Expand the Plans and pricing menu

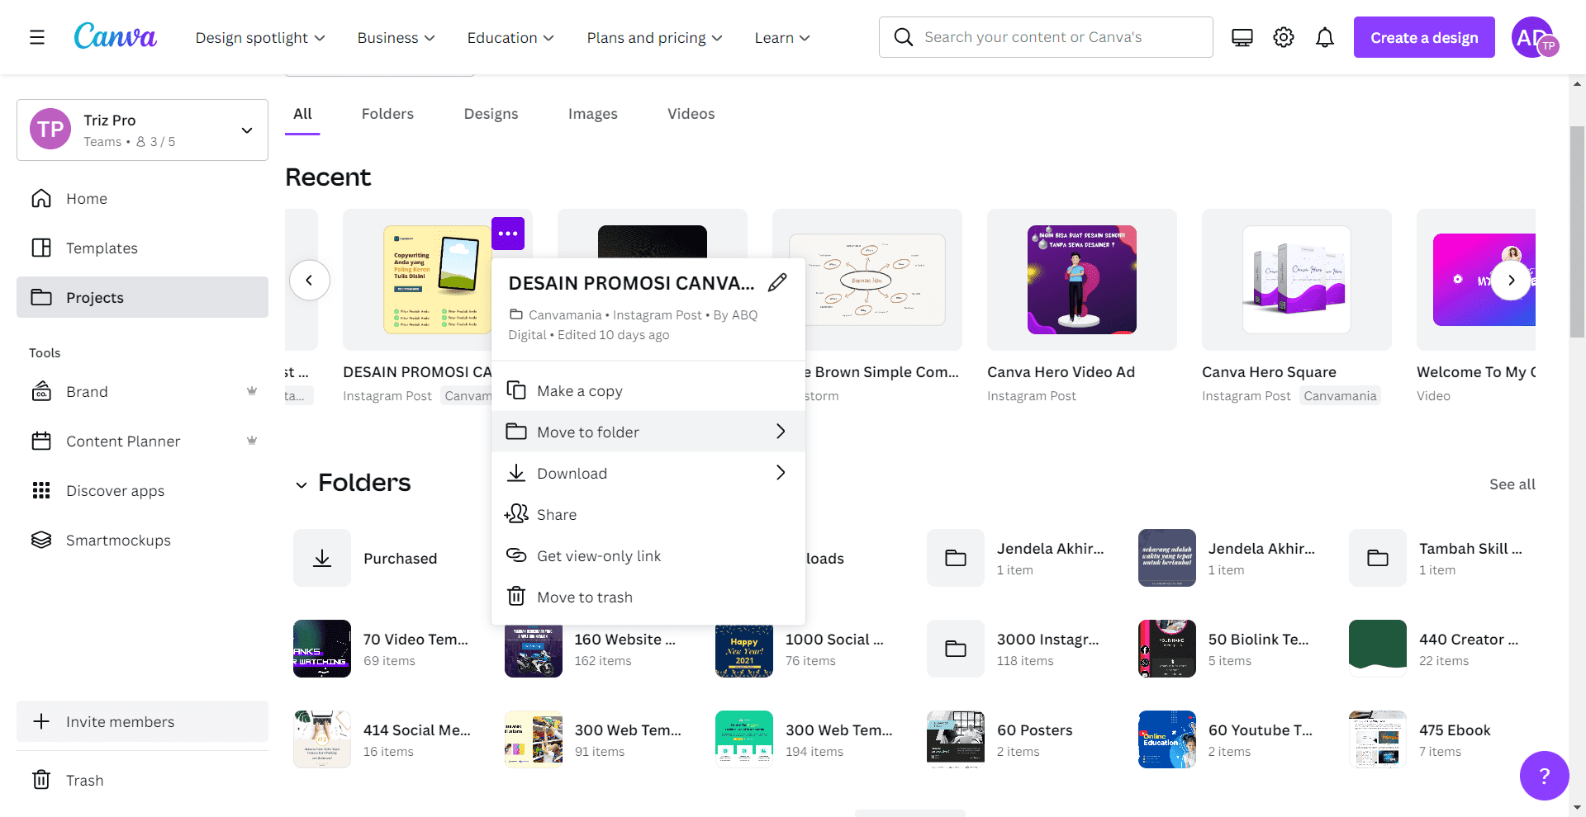tap(654, 38)
